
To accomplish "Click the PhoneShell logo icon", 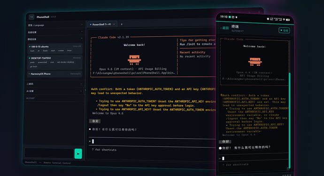I will coord(31,17).
